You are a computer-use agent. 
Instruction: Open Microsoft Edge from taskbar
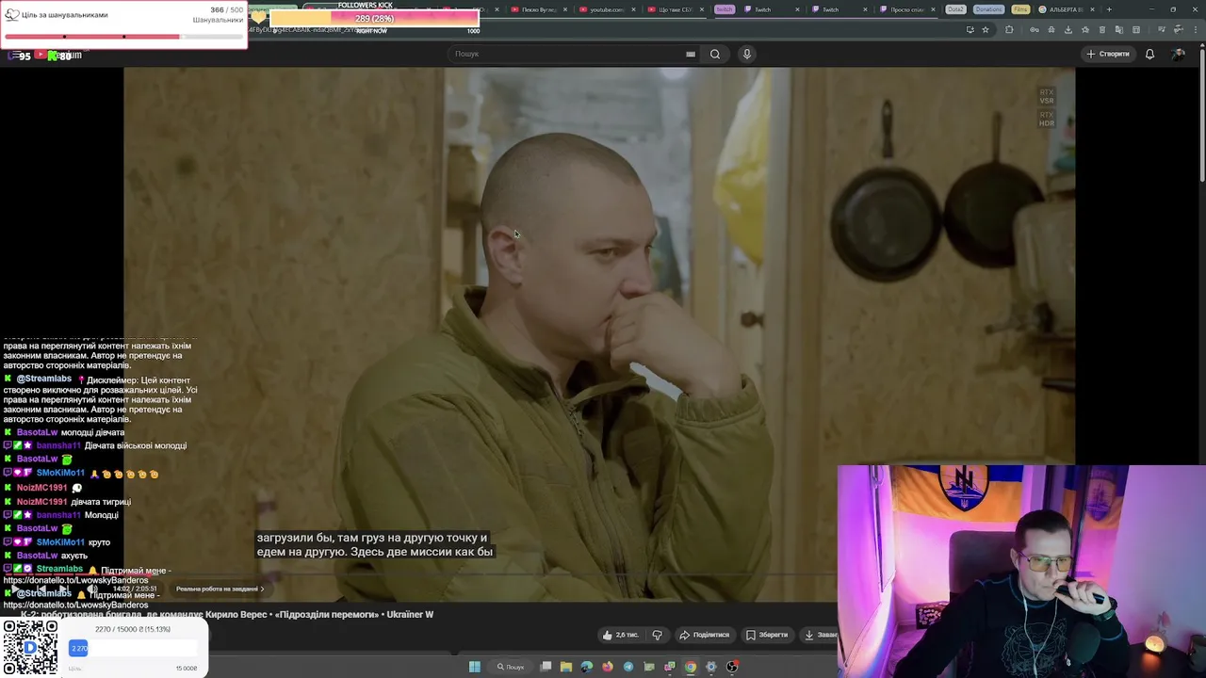pos(587,667)
